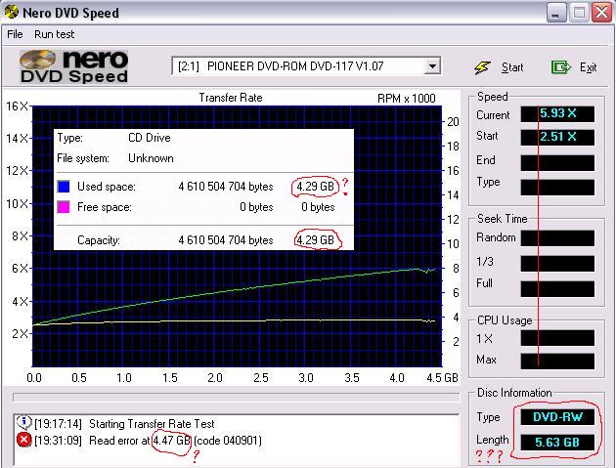Click the Current speed value 5.93 X
This screenshot has width=616, height=468.
click(557, 114)
